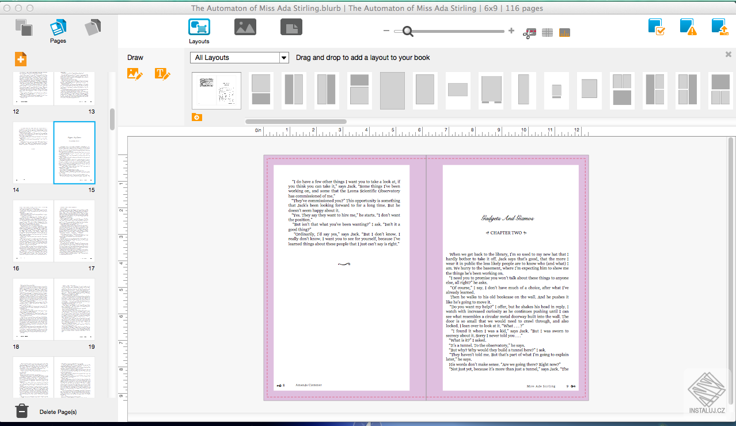
Task: Click the ornamental divider on left page
Action: click(344, 264)
